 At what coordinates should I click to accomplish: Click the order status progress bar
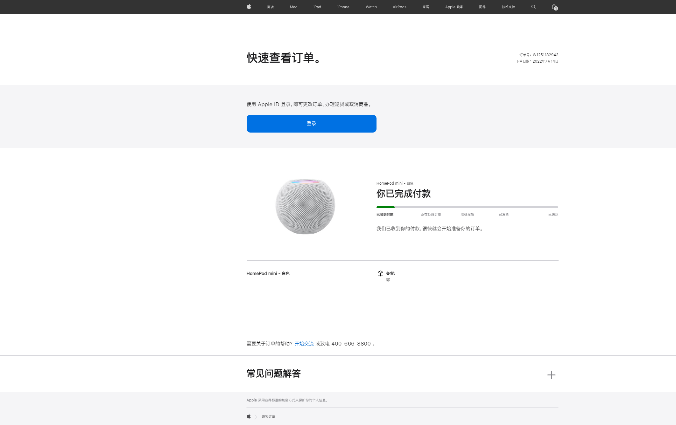point(467,207)
